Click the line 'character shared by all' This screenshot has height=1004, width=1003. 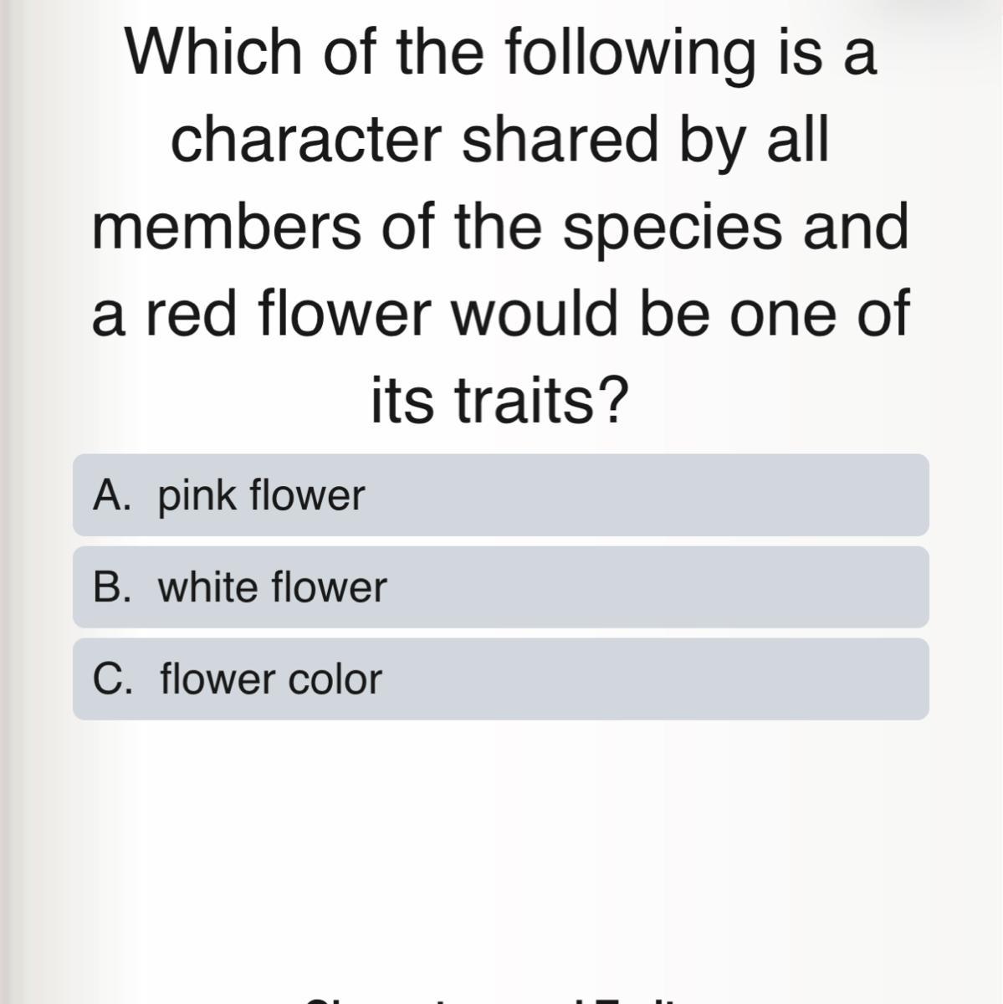click(500, 141)
